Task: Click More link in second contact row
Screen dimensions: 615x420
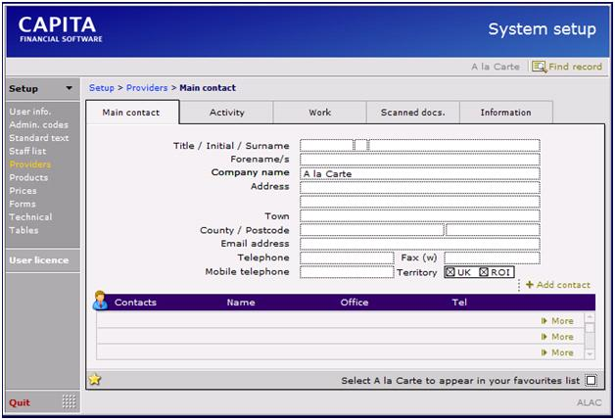Action: pyautogui.click(x=562, y=337)
